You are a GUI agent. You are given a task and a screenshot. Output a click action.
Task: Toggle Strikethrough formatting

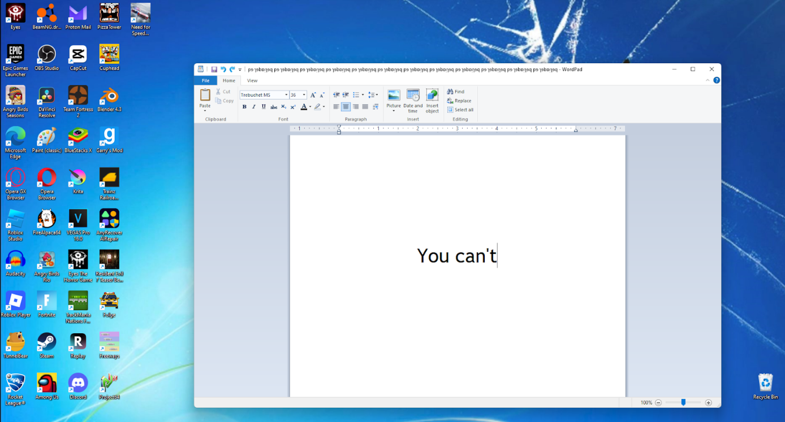[274, 107]
